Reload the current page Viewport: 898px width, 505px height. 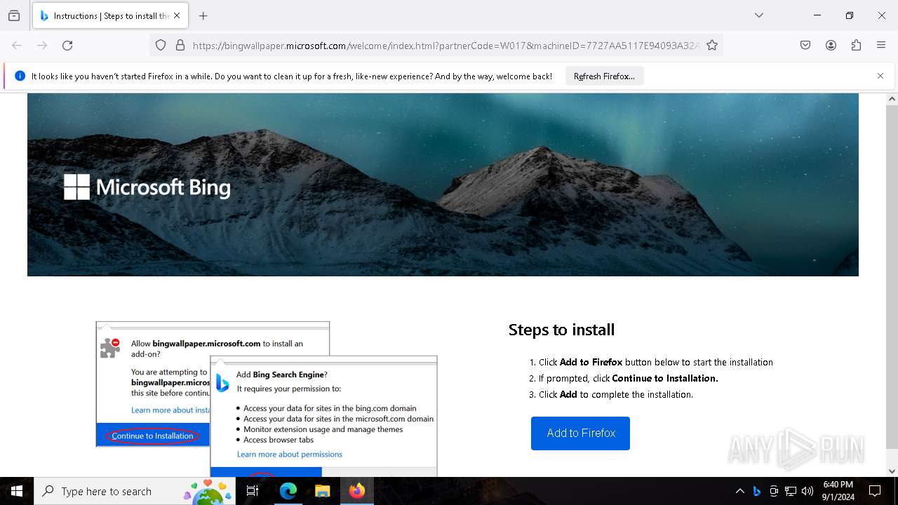click(x=67, y=46)
